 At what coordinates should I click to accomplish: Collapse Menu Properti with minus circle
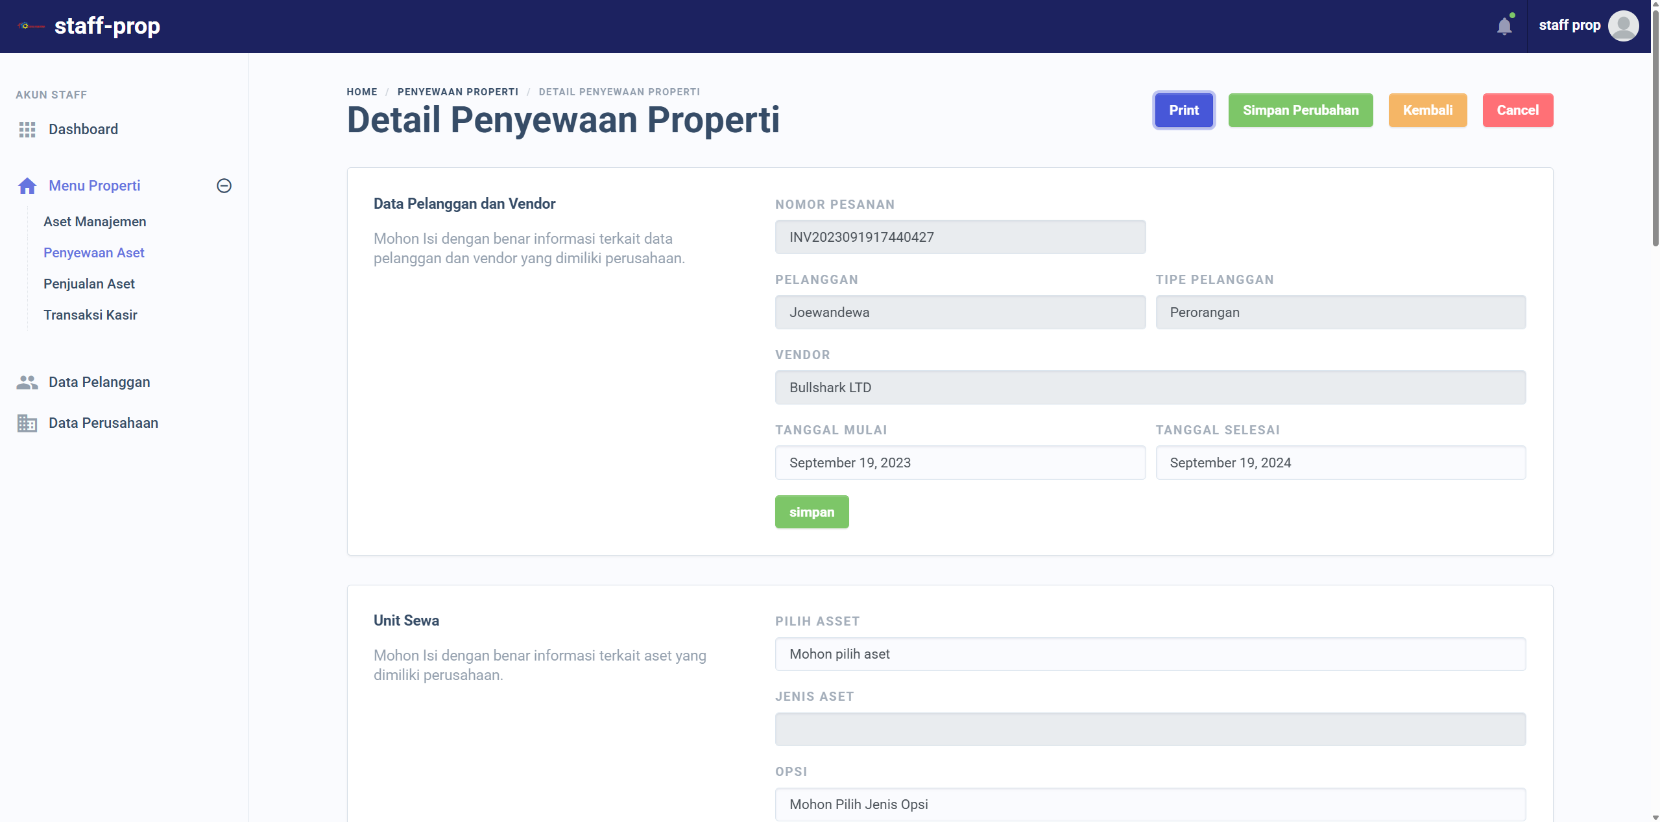224,186
